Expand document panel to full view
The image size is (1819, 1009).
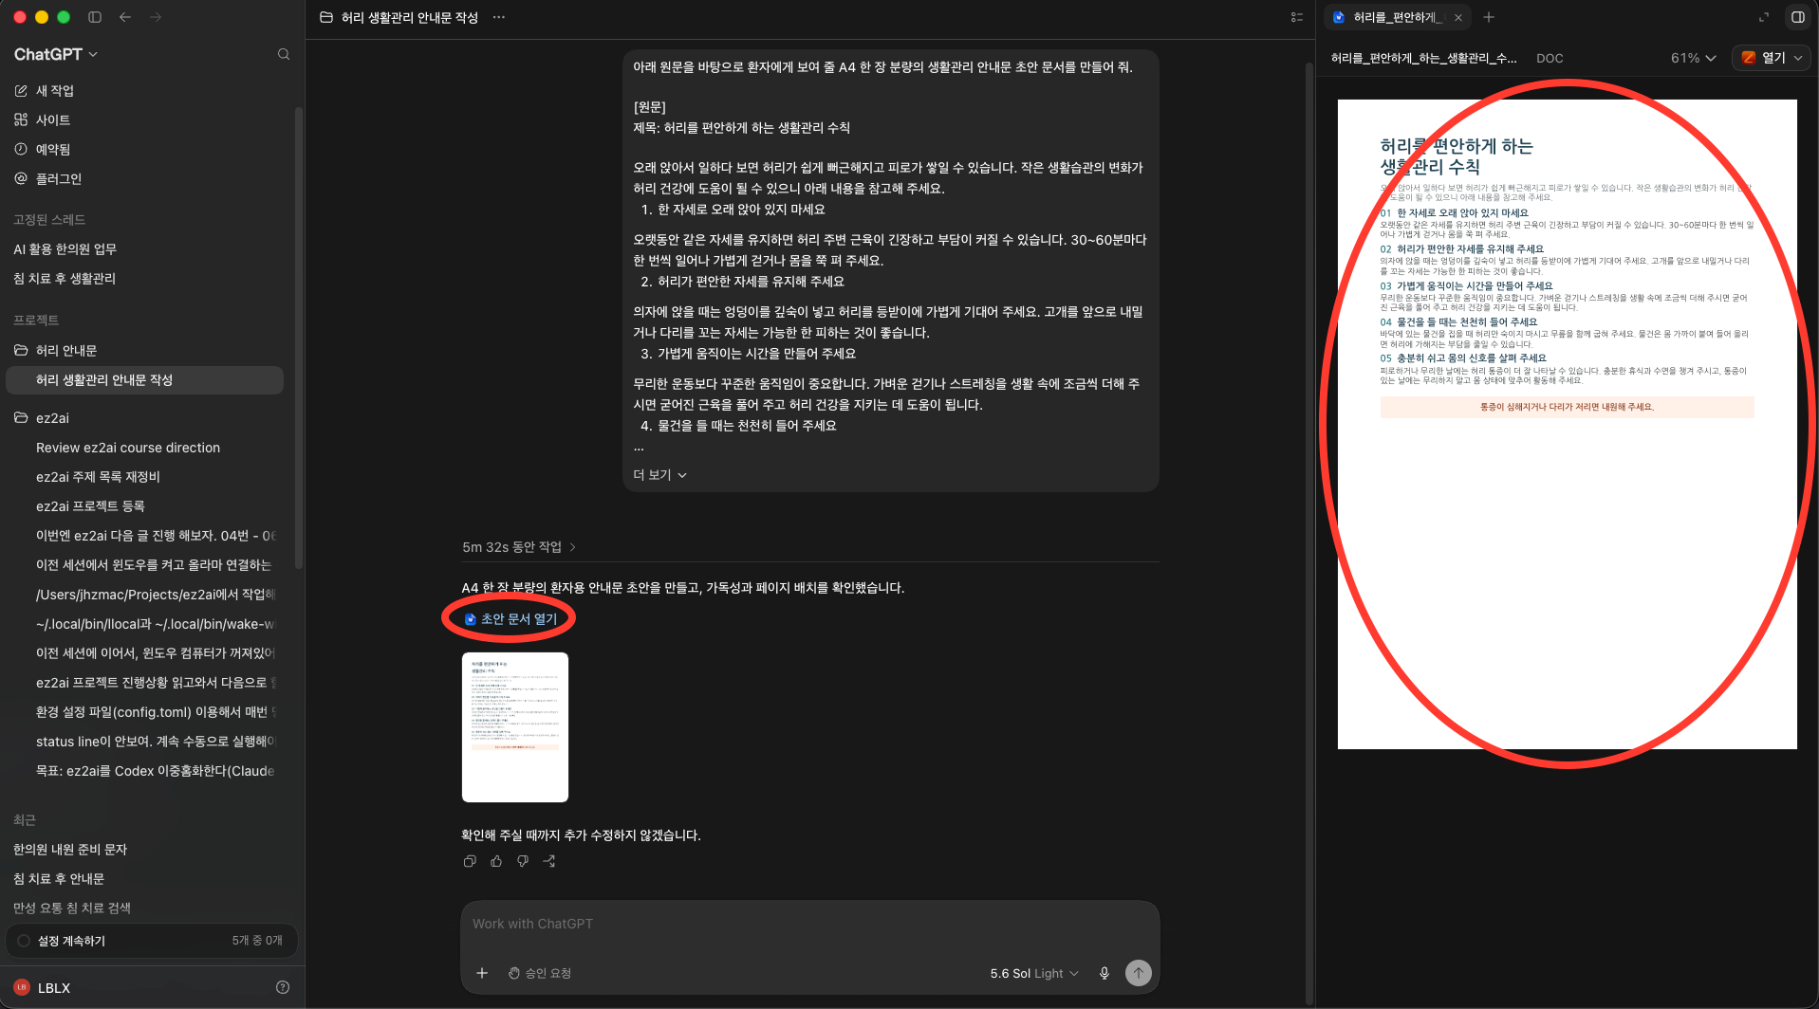pos(1764,17)
